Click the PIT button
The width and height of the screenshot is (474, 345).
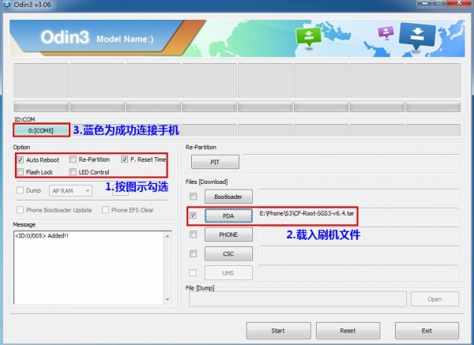215,162
